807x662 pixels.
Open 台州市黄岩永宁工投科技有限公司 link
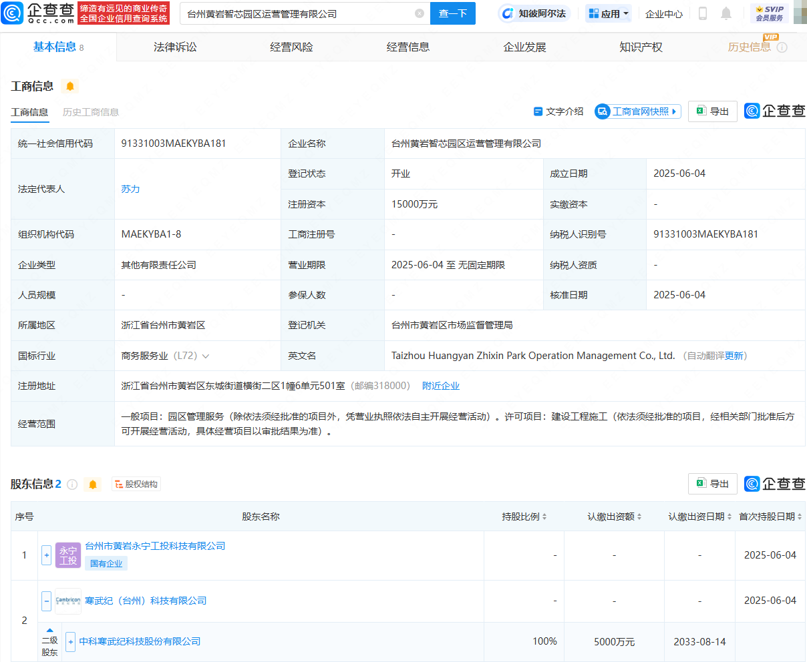[155, 546]
